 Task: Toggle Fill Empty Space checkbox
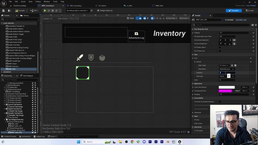pos(220,48)
